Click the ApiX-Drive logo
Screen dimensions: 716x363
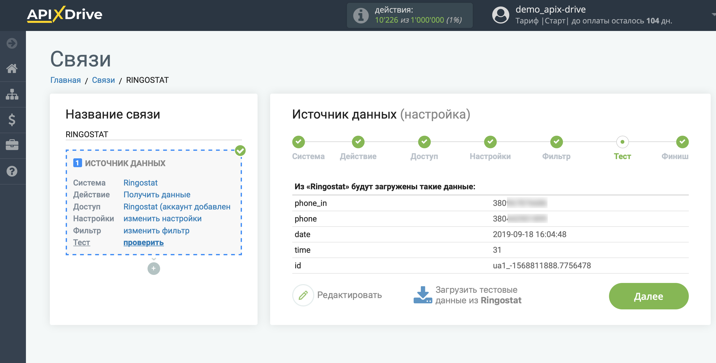[64, 14]
